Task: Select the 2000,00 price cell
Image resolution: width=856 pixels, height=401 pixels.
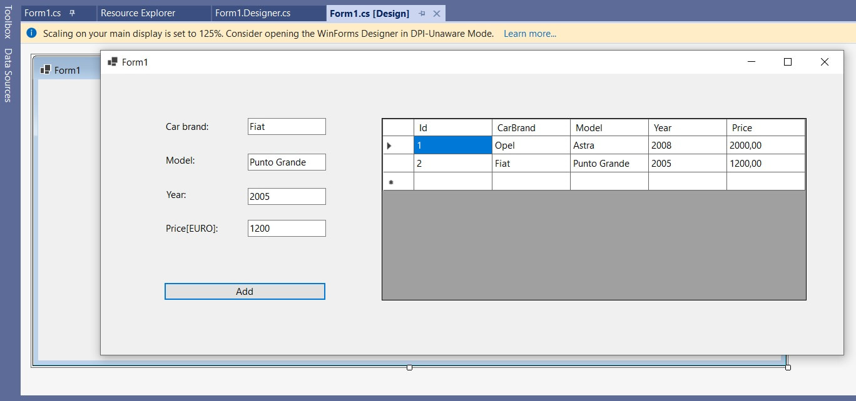Action: [766, 146]
